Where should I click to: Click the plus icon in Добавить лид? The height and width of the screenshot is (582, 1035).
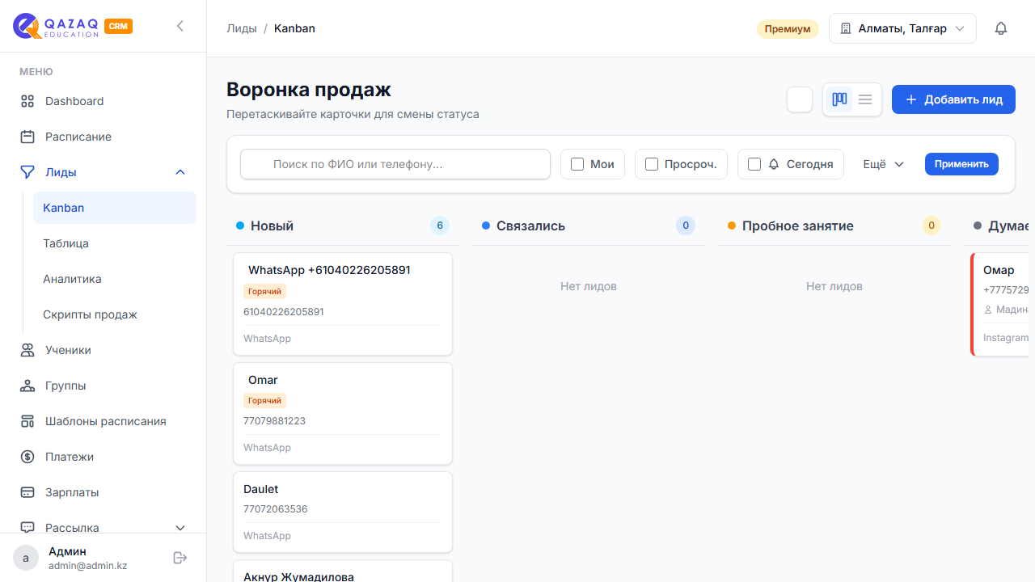point(911,99)
